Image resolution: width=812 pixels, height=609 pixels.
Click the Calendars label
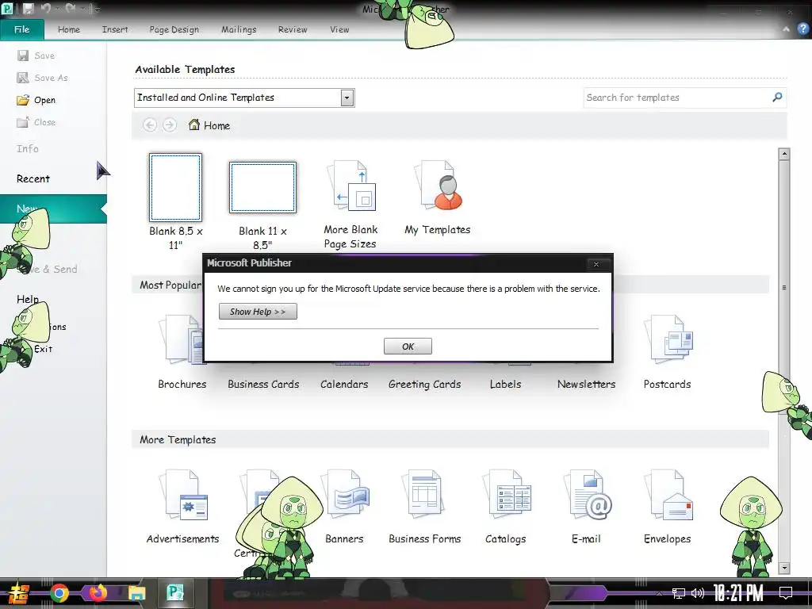344,385
